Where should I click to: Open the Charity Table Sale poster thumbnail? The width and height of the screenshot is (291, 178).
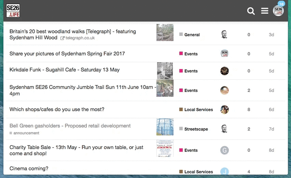coord(165,148)
